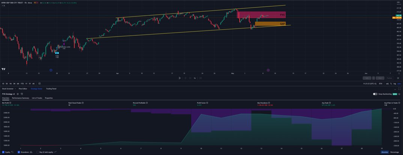Close the replay toolbar
The width and height of the screenshot is (403, 155).
(x=398, y=78)
